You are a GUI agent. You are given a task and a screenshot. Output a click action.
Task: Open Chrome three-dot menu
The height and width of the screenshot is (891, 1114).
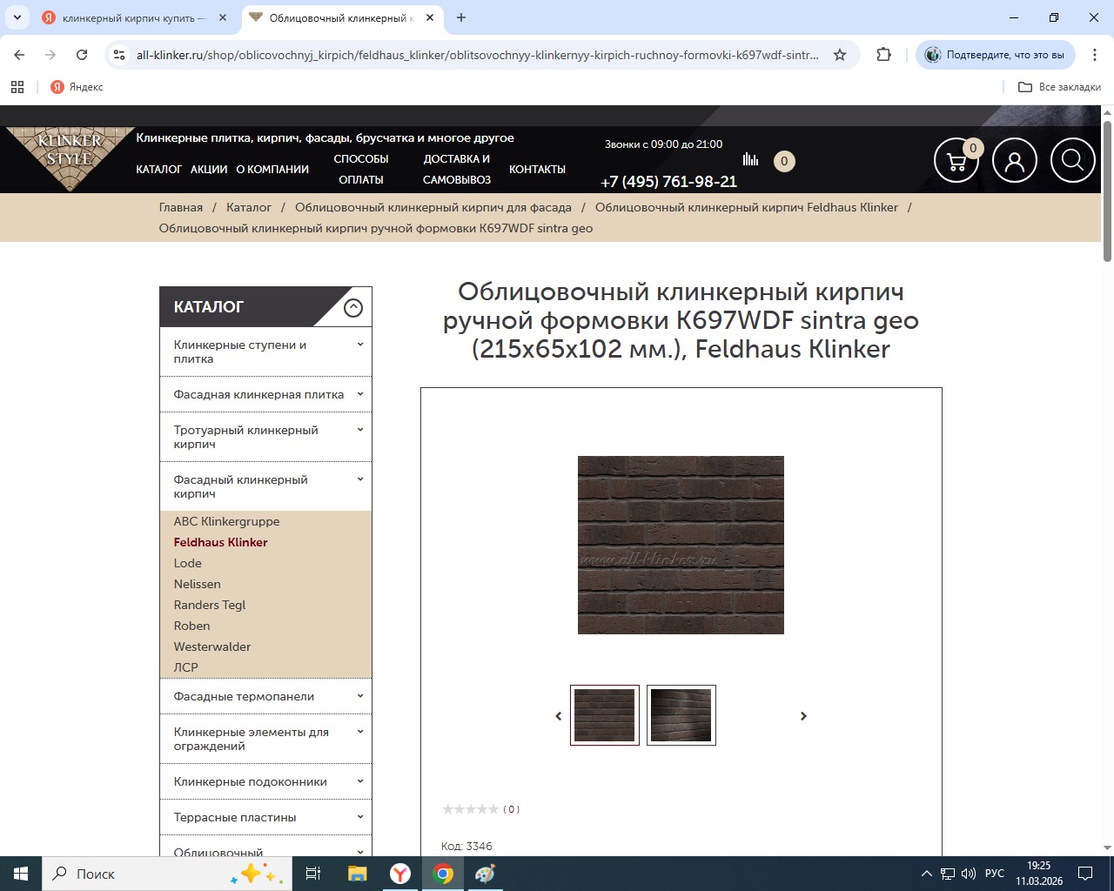[x=1095, y=55]
